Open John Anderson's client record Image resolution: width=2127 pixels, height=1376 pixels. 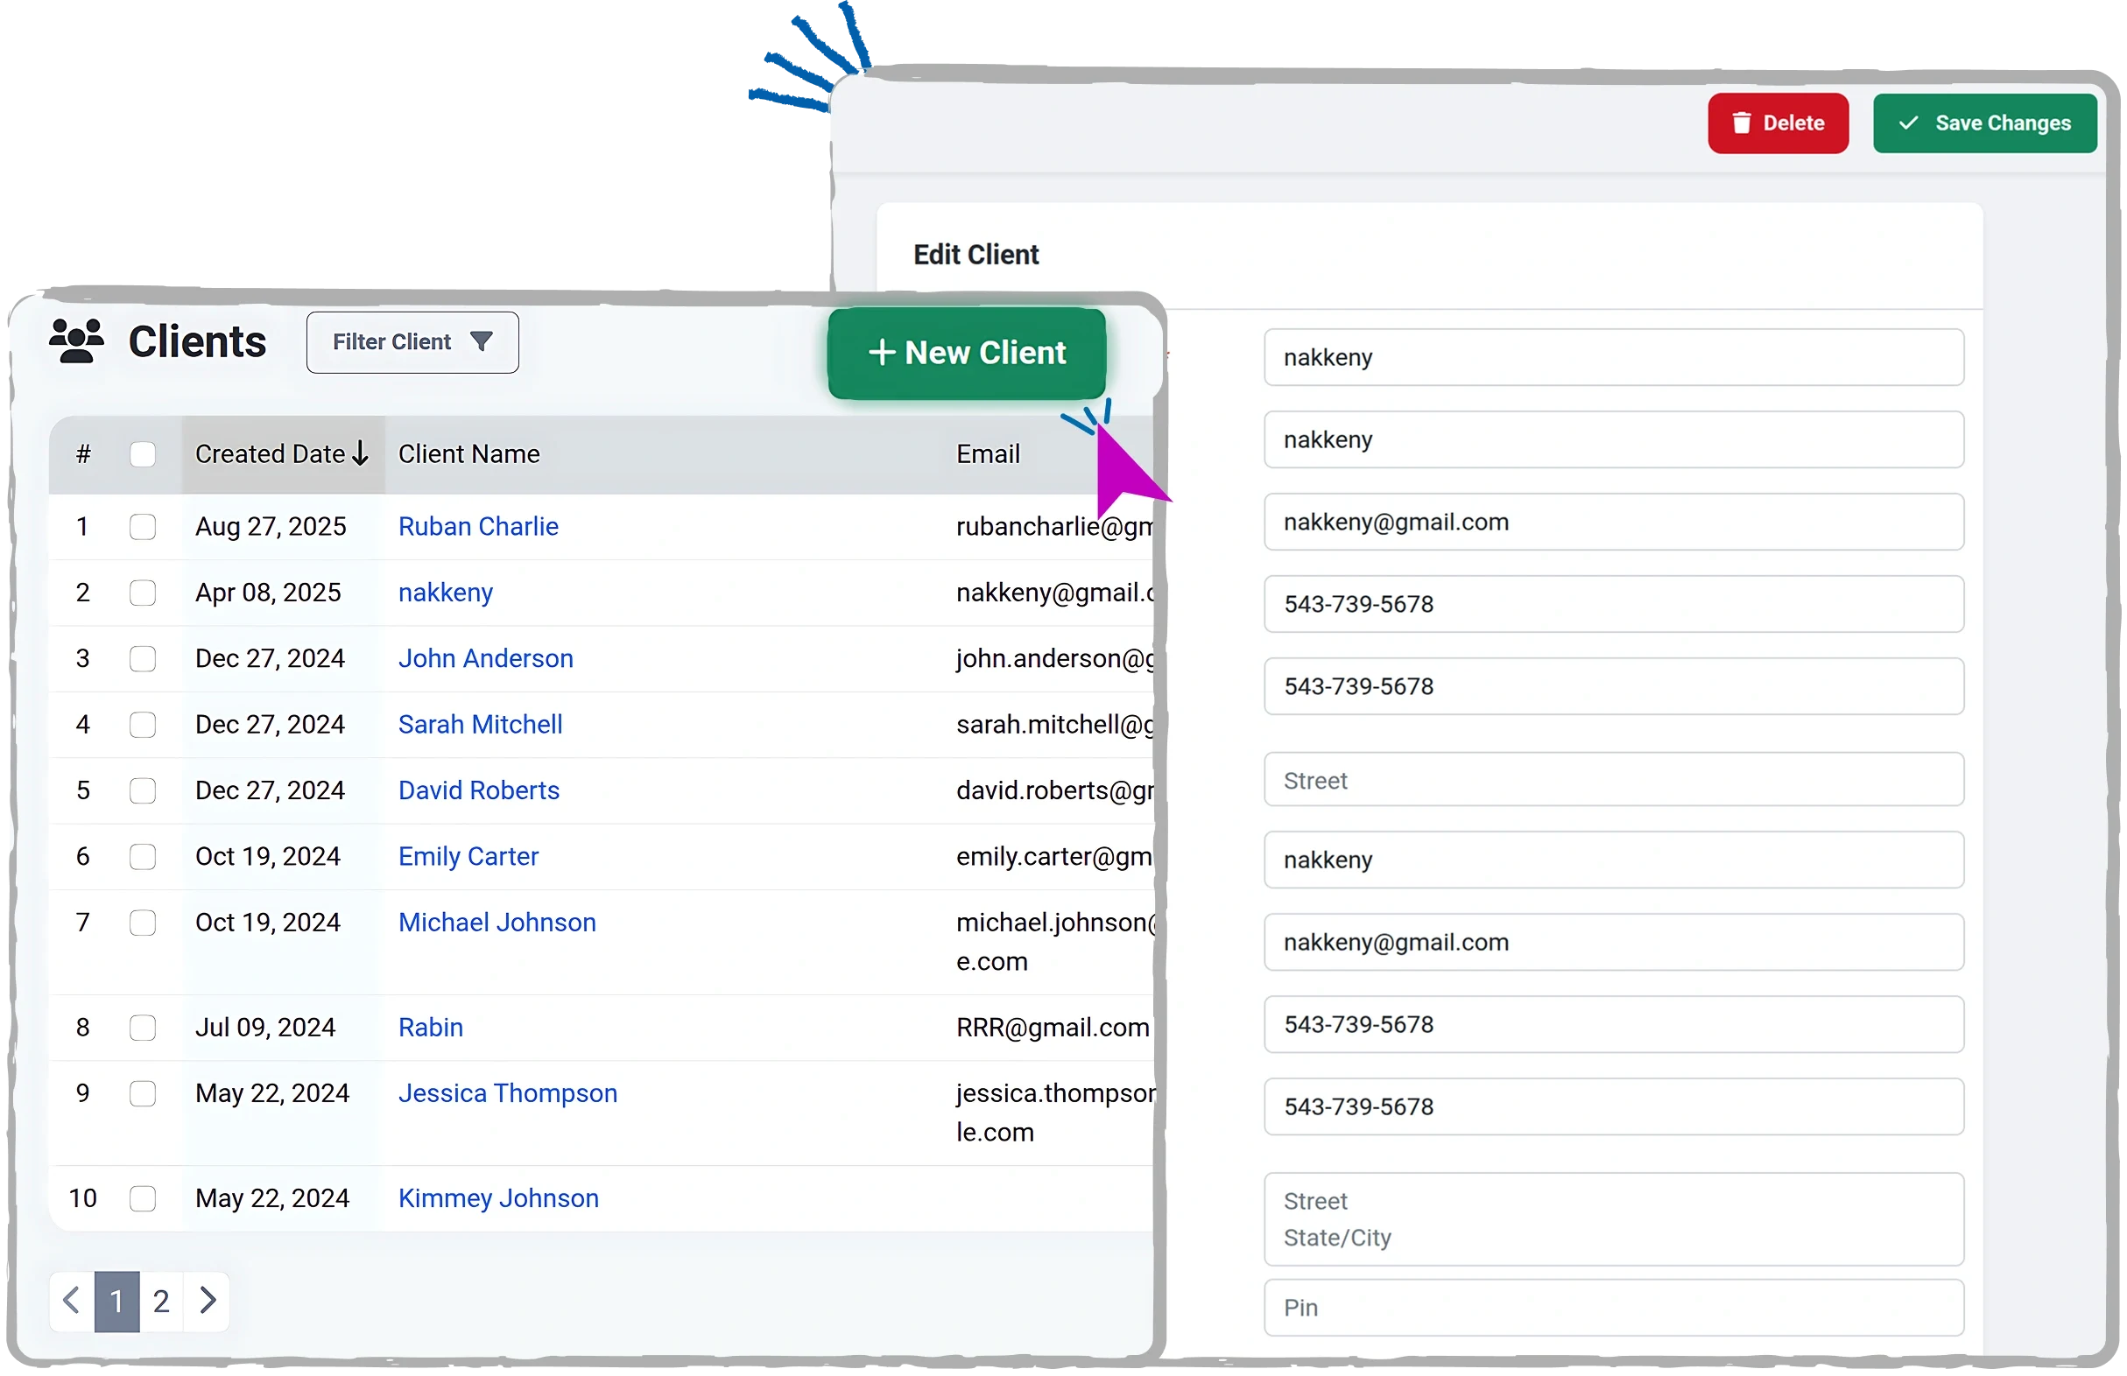tap(486, 658)
